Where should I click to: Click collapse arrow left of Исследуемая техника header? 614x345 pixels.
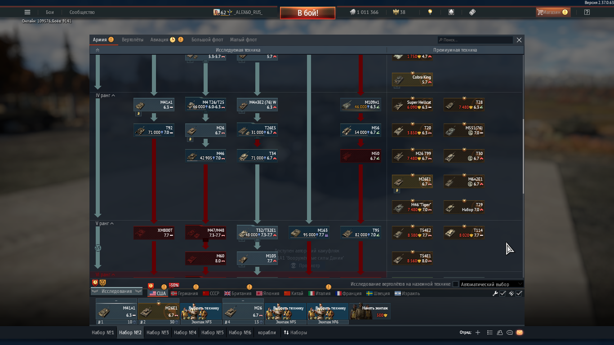click(97, 50)
